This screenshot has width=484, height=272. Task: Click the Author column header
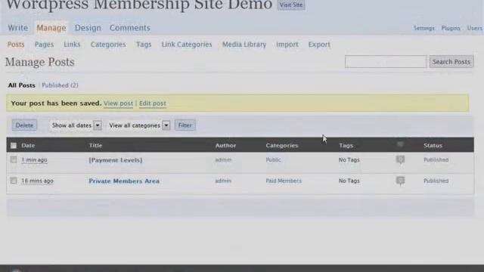225,145
